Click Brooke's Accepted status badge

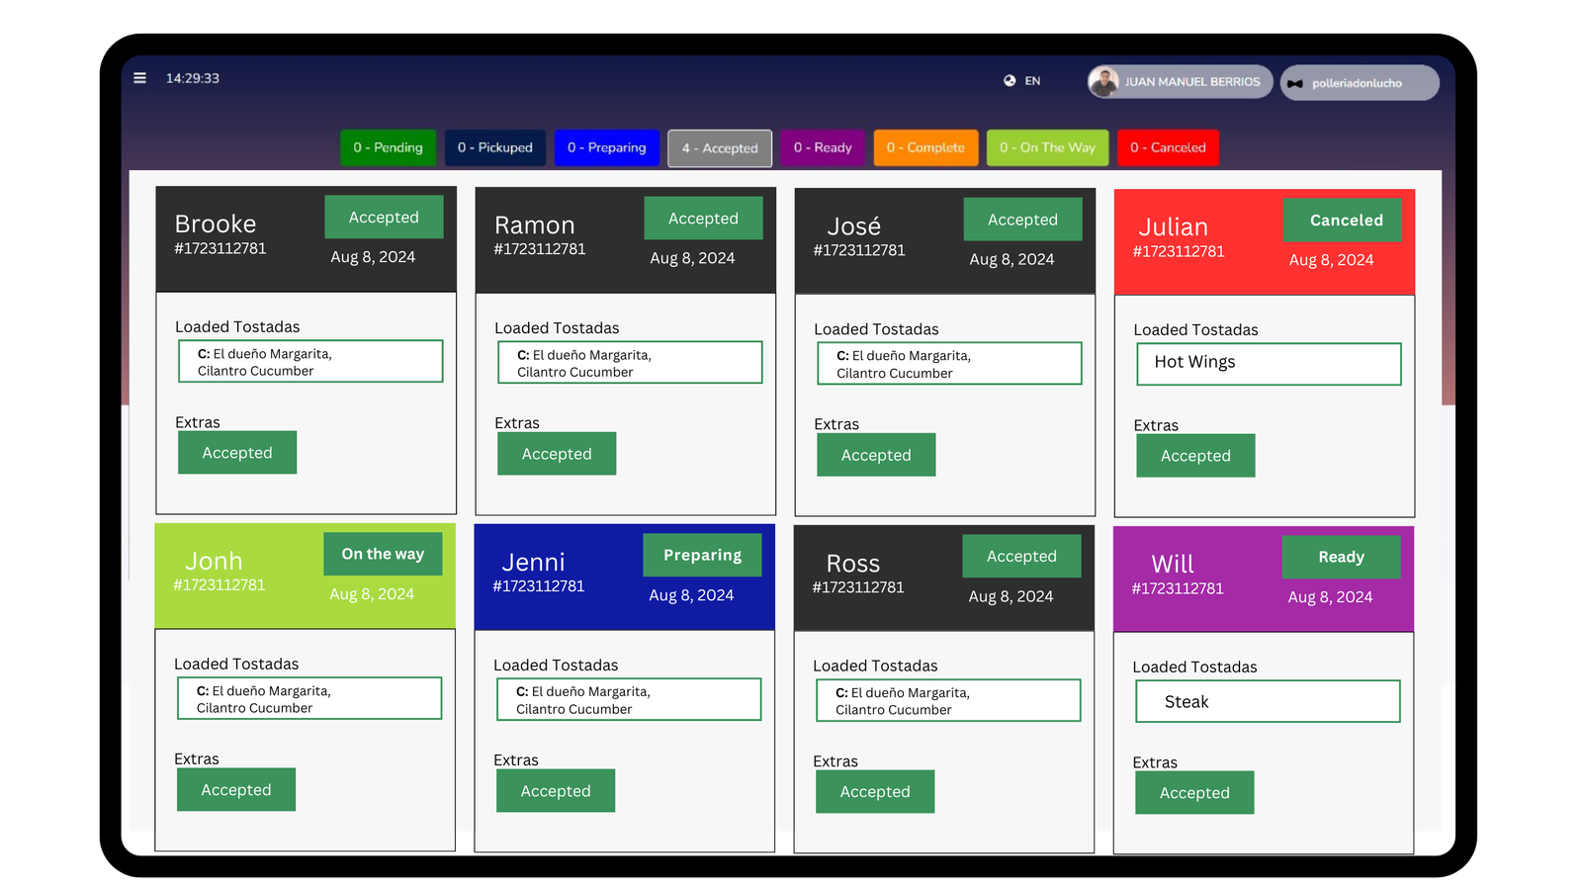pos(384,218)
